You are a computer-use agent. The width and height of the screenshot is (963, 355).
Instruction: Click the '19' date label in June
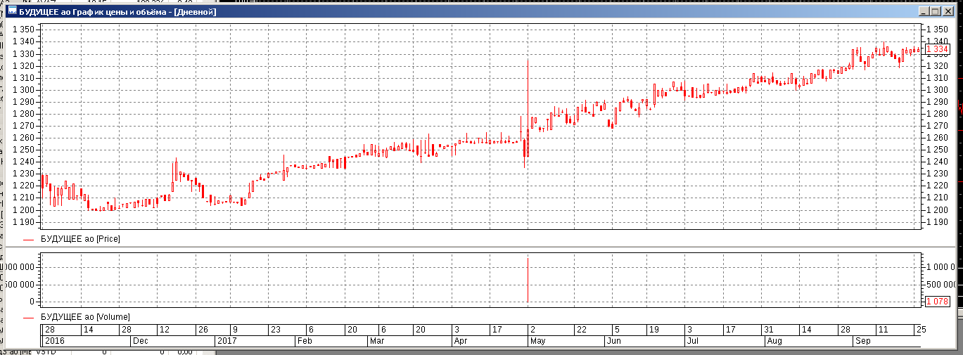click(653, 330)
